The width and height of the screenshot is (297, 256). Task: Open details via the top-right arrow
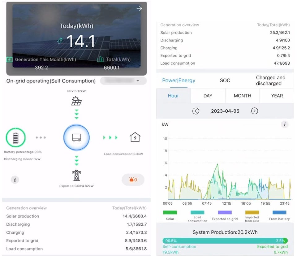[x=139, y=8]
